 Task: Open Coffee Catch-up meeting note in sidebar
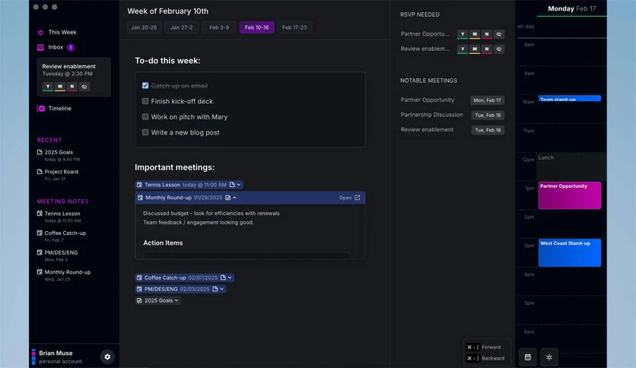pyautogui.click(x=62, y=236)
